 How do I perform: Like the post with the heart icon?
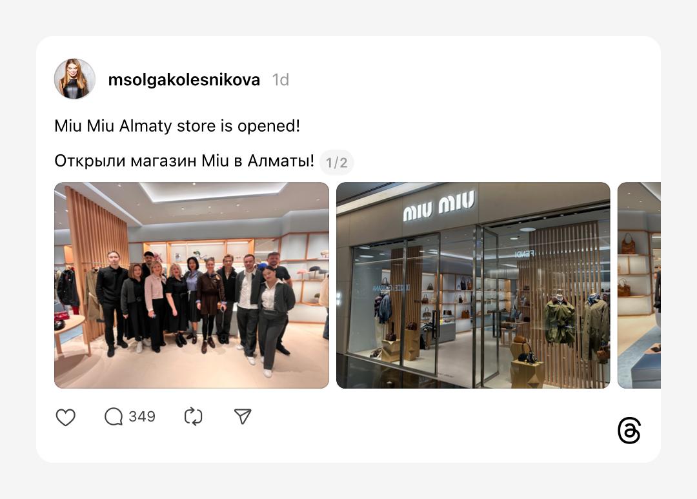65,417
